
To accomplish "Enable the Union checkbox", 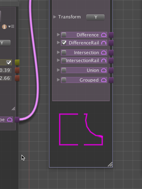I will (64, 70).
